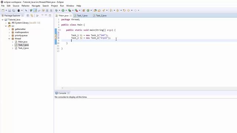Select the Console view tab

(62, 93)
